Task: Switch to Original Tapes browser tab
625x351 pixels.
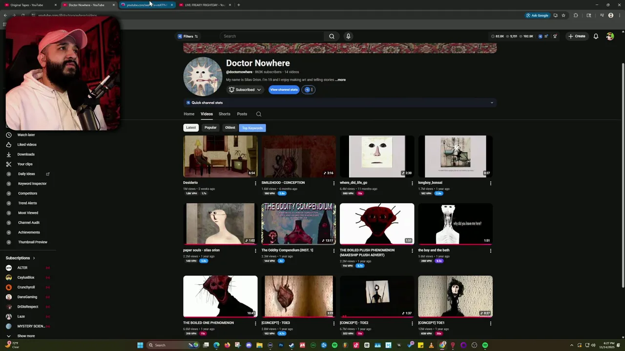Action: pos(29,5)
